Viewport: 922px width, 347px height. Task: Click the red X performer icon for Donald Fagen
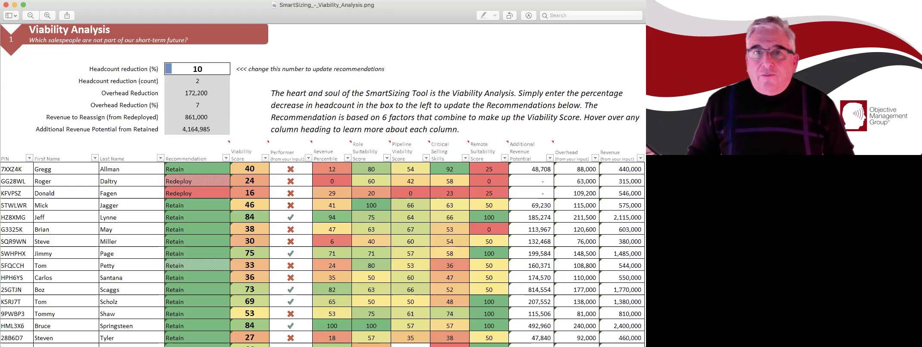[x=291, y=193]
